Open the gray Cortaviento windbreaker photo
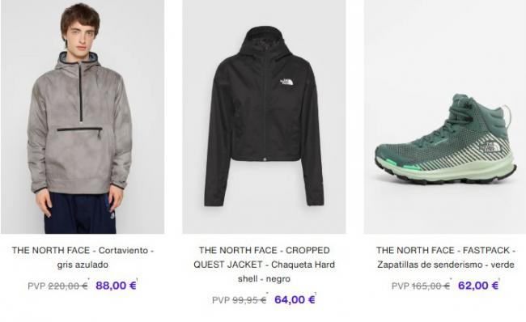The height and width of the screenshot is (322, 526). click(x=83, y=117)
